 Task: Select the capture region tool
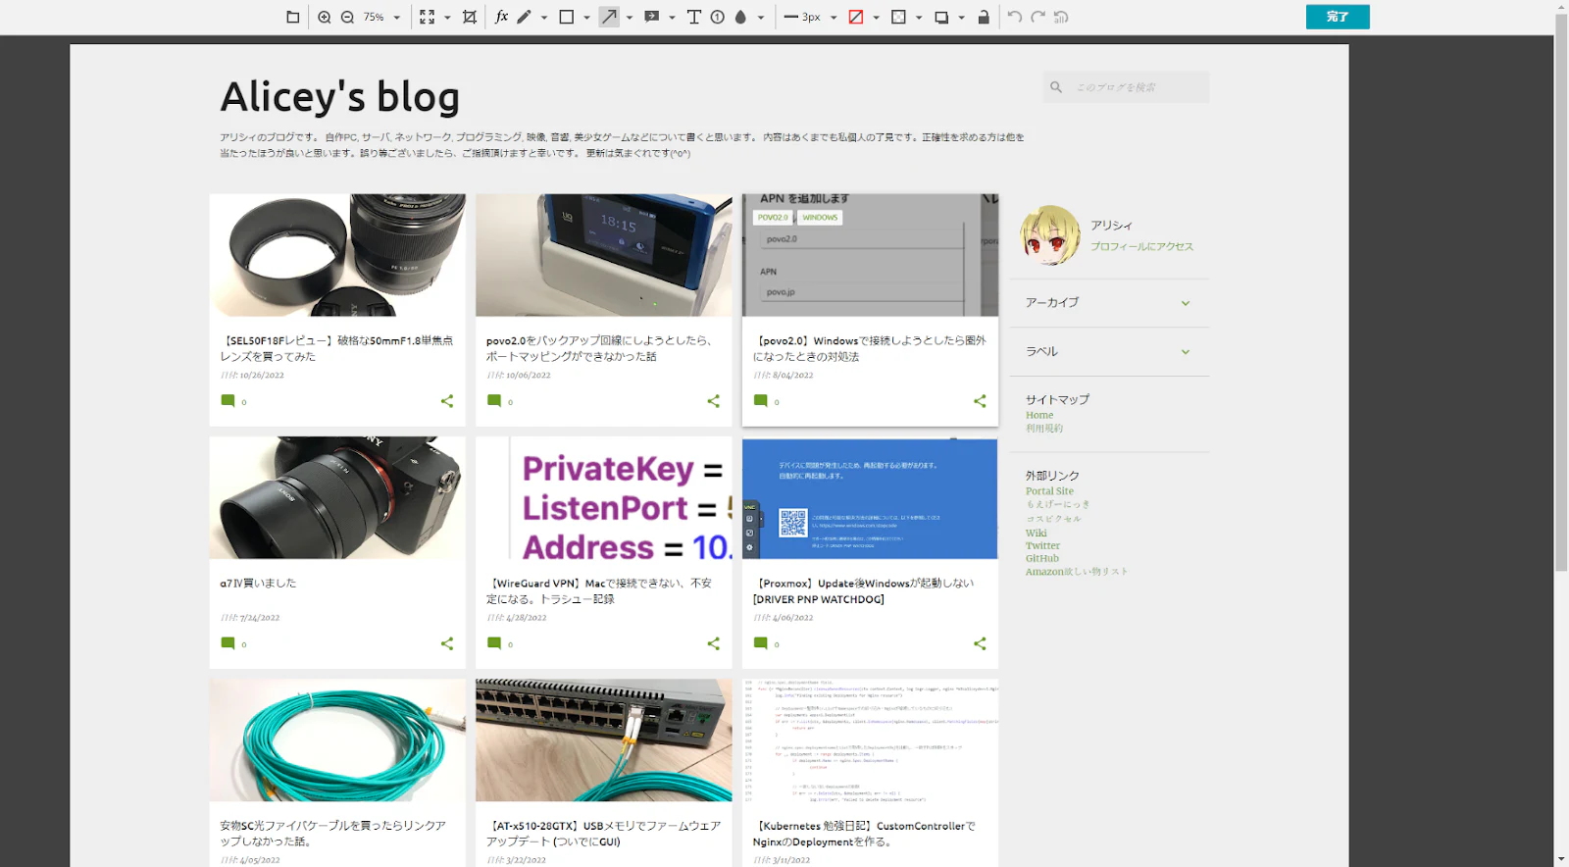pos(427,17)
